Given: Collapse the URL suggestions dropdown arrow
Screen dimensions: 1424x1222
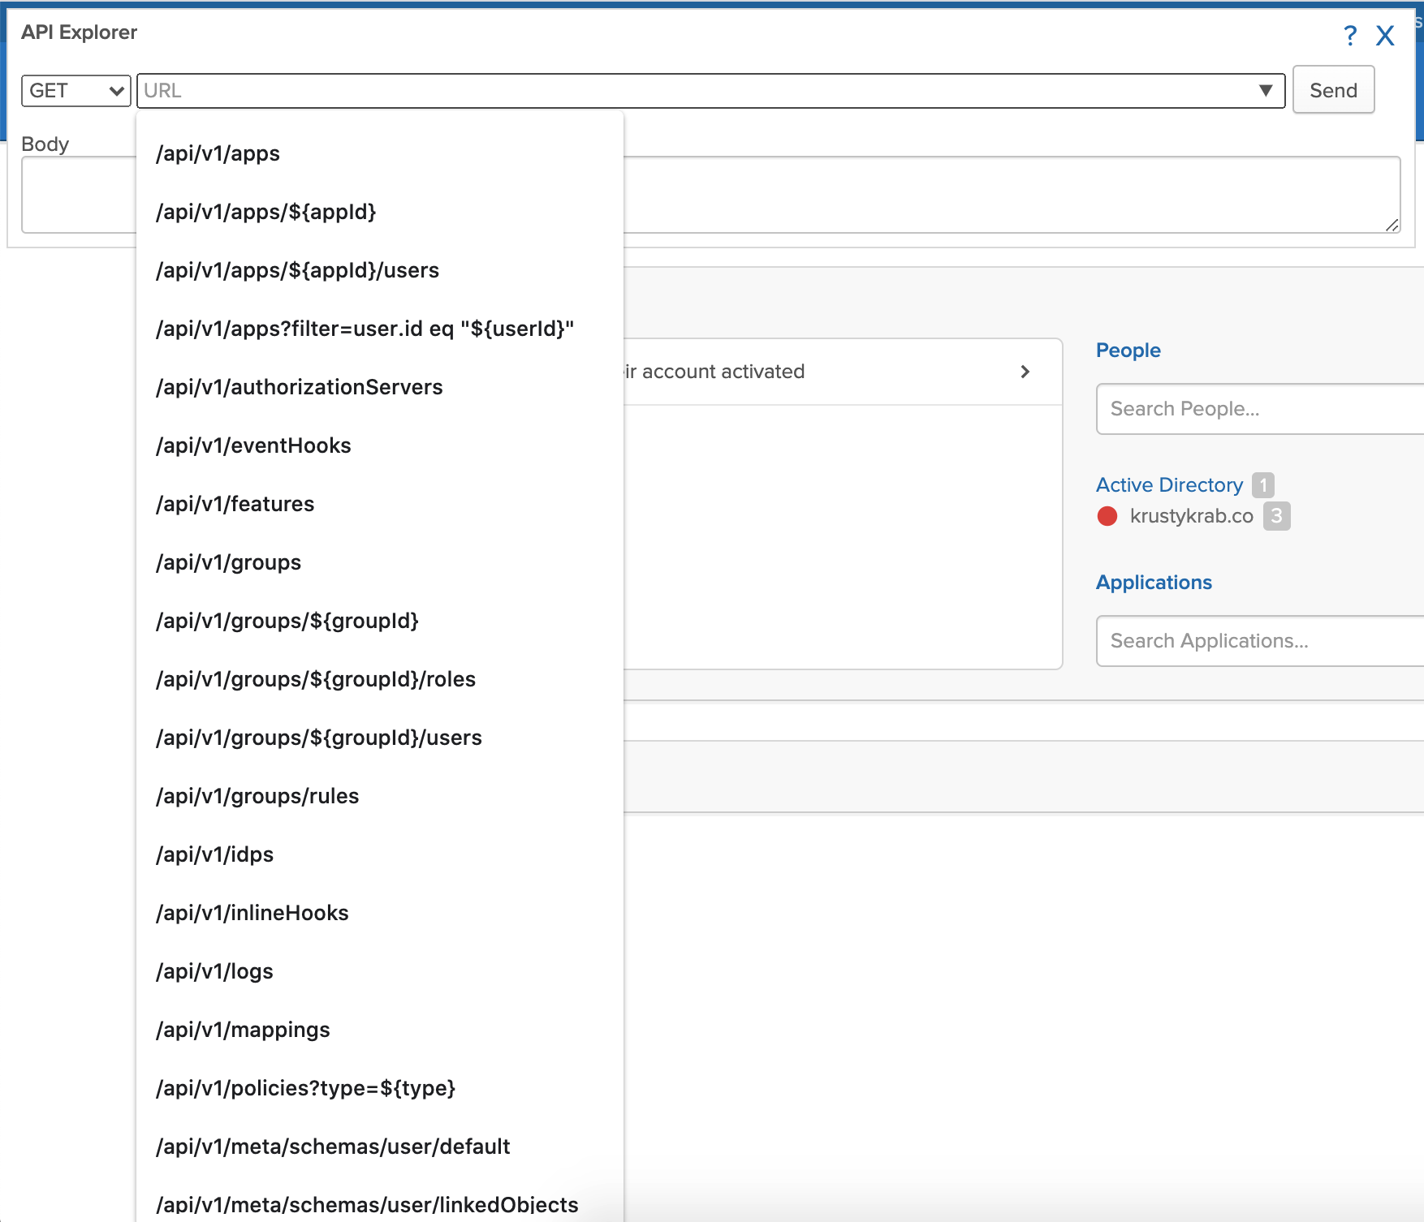Looking at the screenshot, I should [1265, 91].
